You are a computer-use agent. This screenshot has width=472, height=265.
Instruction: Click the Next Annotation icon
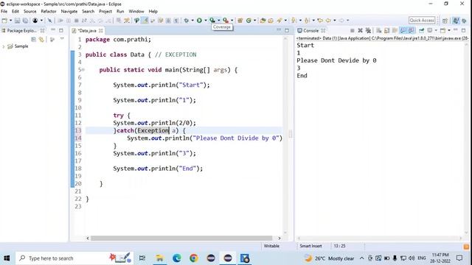(x=294, y=21)
